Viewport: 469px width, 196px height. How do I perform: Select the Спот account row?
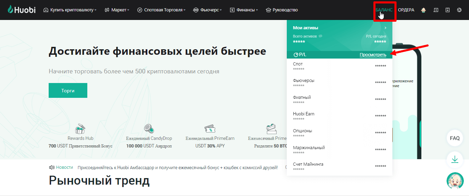(x=339, y=66)
